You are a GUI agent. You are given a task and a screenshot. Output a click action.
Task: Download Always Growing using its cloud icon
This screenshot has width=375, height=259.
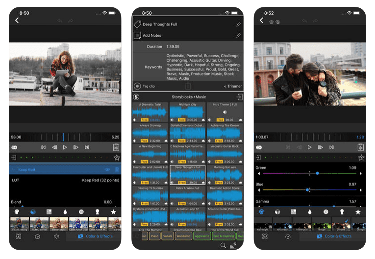point(166,141)
